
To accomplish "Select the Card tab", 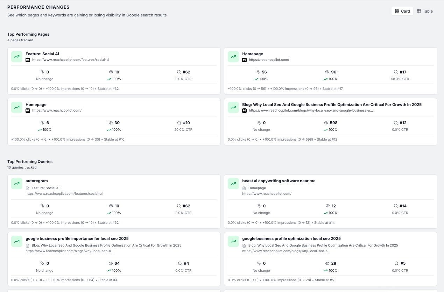I will (402, 11).
